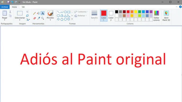Click the Cut scissors icon
The image size is (182, 102).
tap(10, 12)
